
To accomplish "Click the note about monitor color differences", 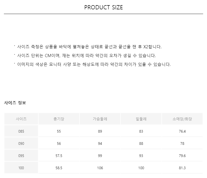I will point(94,64).
